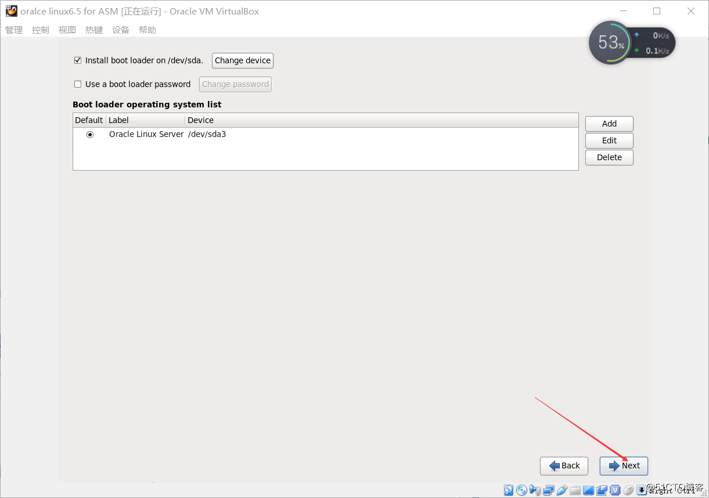Select Oracle Linux Server default radio button

tap(90, 134)
